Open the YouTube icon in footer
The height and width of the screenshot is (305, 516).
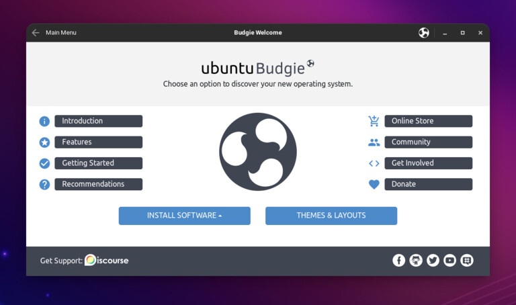coord(449,261)
